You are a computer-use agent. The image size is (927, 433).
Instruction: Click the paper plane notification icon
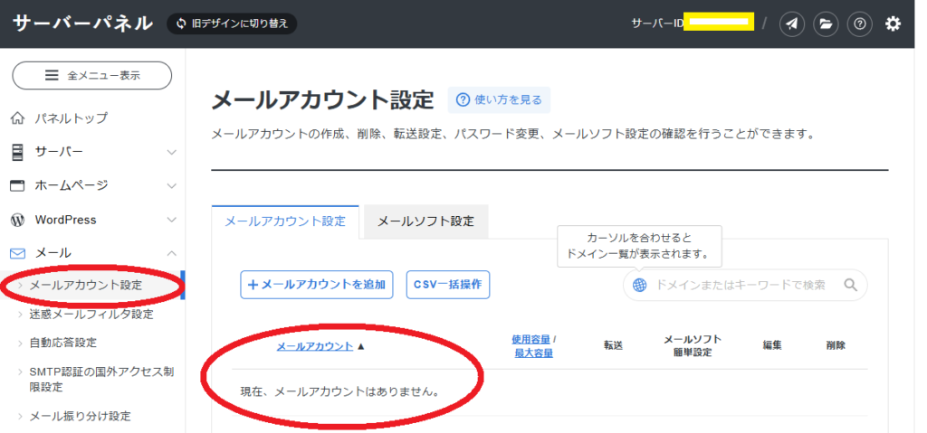pyautogui.click(x=792, y=24)
